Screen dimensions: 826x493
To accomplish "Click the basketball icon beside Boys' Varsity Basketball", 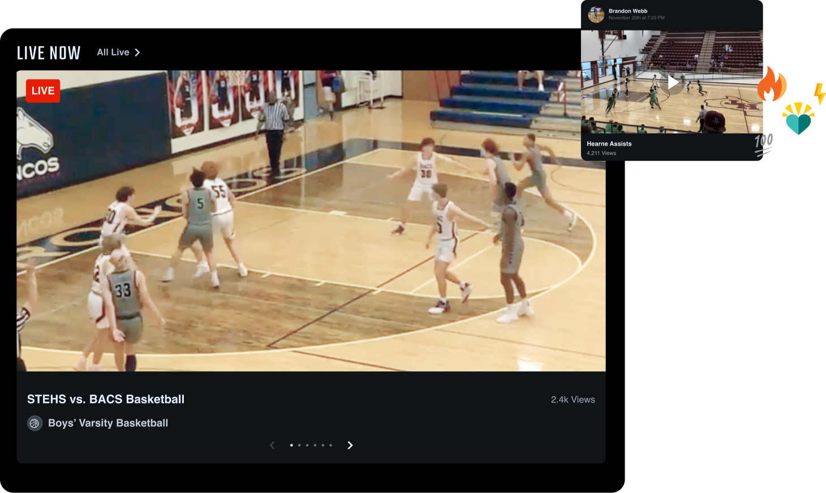I will coord(35,423).
